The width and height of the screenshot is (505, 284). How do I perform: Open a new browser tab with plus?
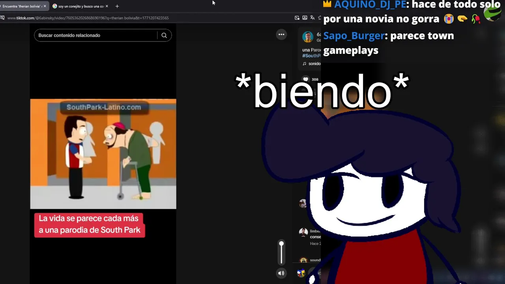[x=117, y=6]
